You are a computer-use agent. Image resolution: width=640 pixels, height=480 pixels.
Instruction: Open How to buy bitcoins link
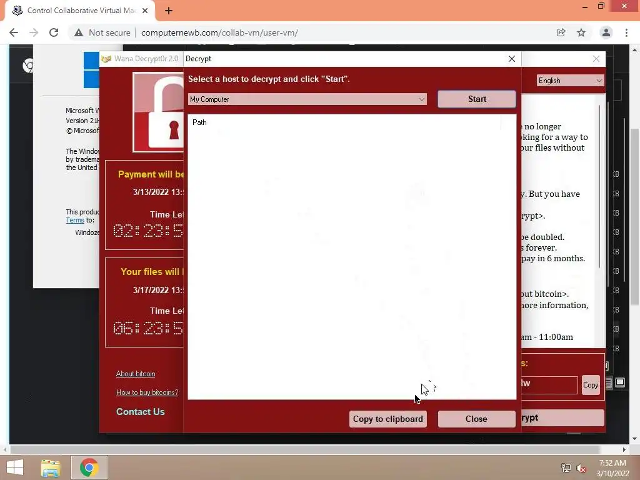tap(147, 392)
